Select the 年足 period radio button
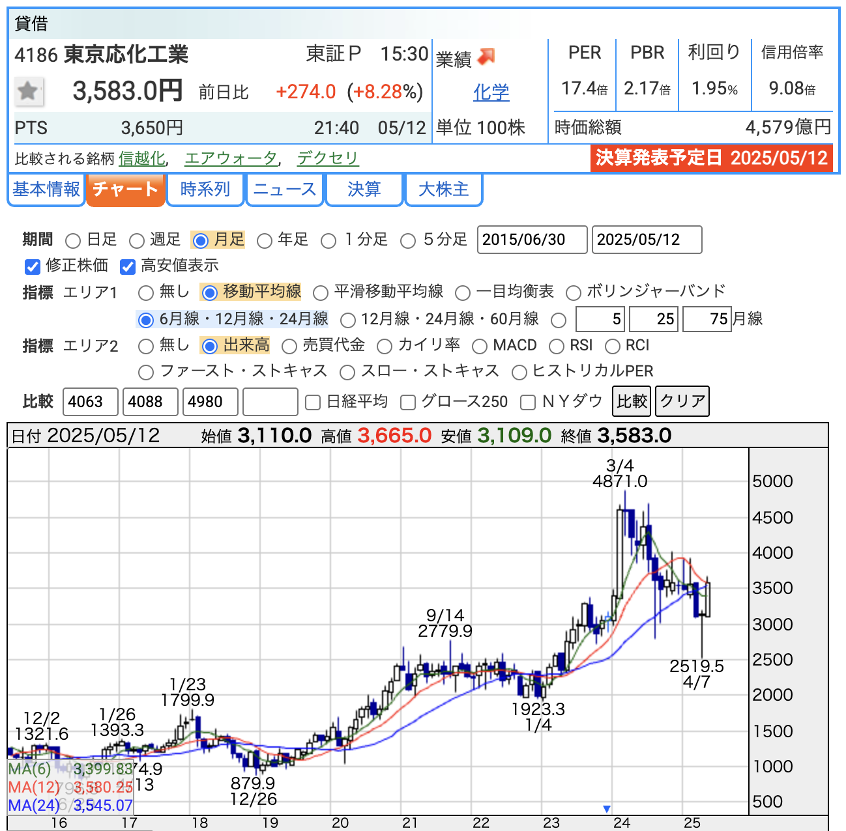The height and width of the screenshot is (831, 846). point(264,241)
